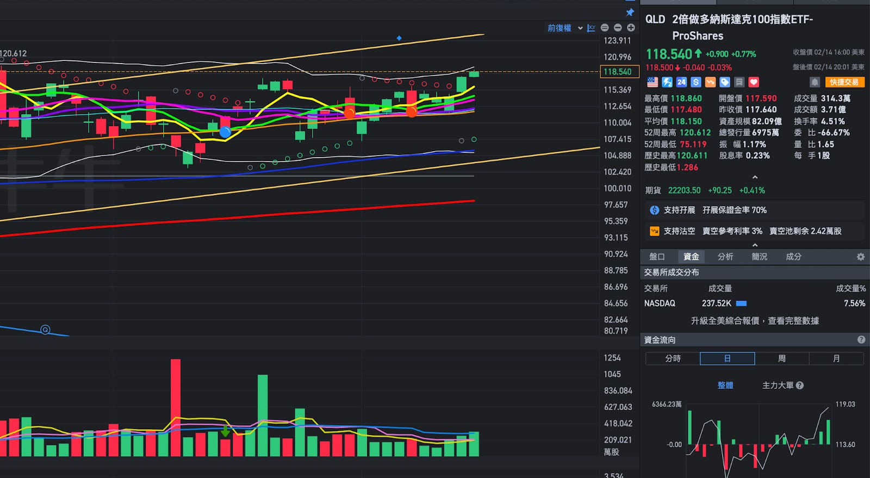Click the green down arrow on volume bars
Image resolution: width=870 pixels, height=478 pixels.
(x=225, y=432)
